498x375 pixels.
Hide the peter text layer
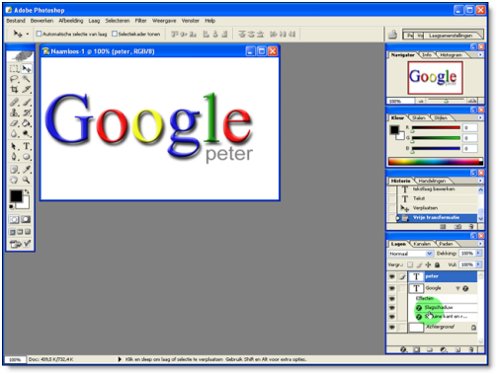[x=391, y=276]
